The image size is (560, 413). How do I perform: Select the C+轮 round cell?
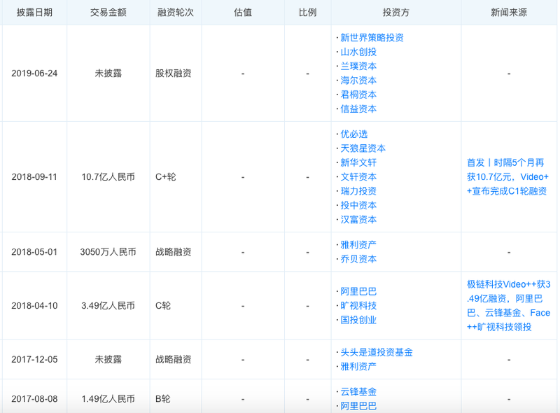166,177
